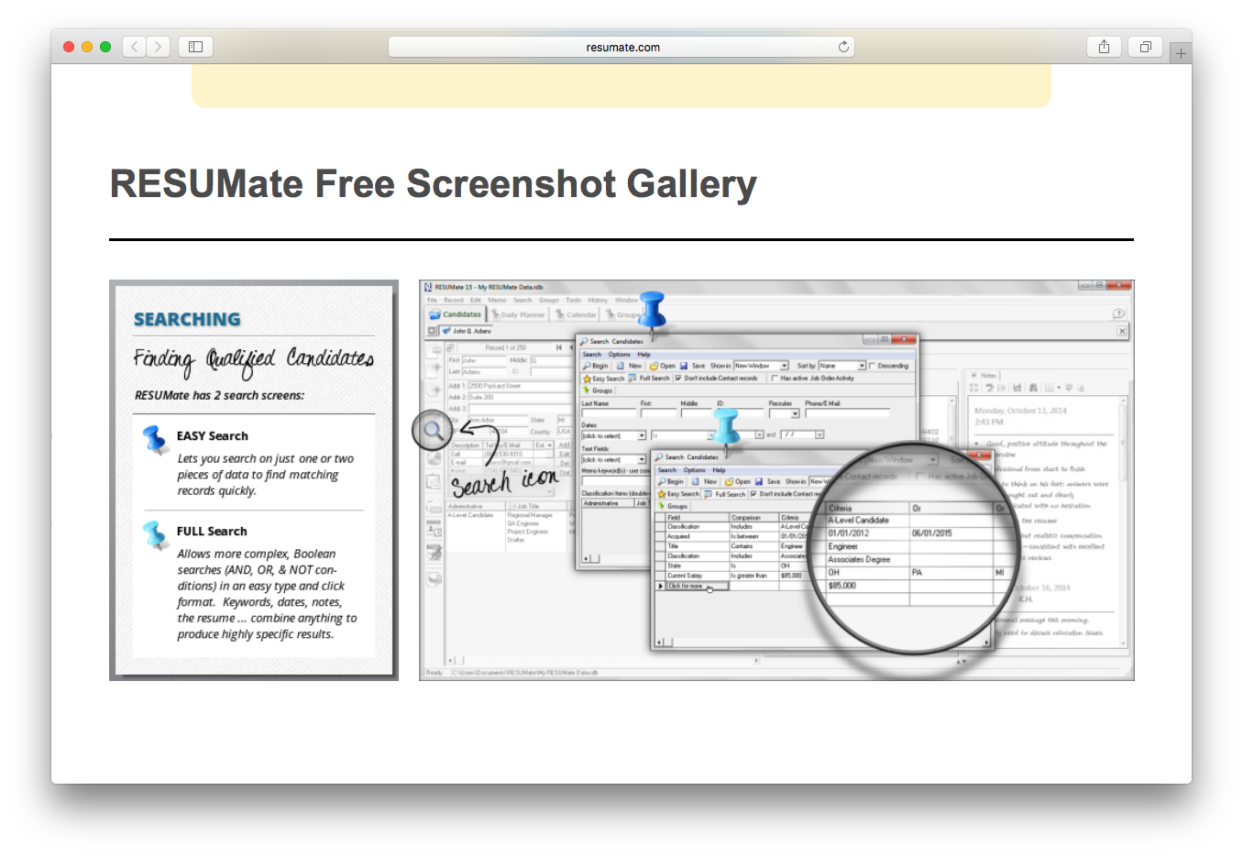Go back using Safari's back arrow
The image size is (1243, 857).
134,47
